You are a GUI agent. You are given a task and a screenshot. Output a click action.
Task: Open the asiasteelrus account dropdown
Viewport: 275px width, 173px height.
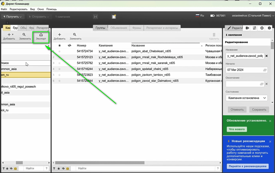click(x=253, y=16)
